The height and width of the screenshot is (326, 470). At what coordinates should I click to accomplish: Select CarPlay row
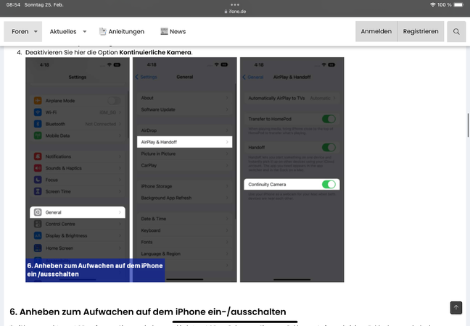tap(185, 165)
